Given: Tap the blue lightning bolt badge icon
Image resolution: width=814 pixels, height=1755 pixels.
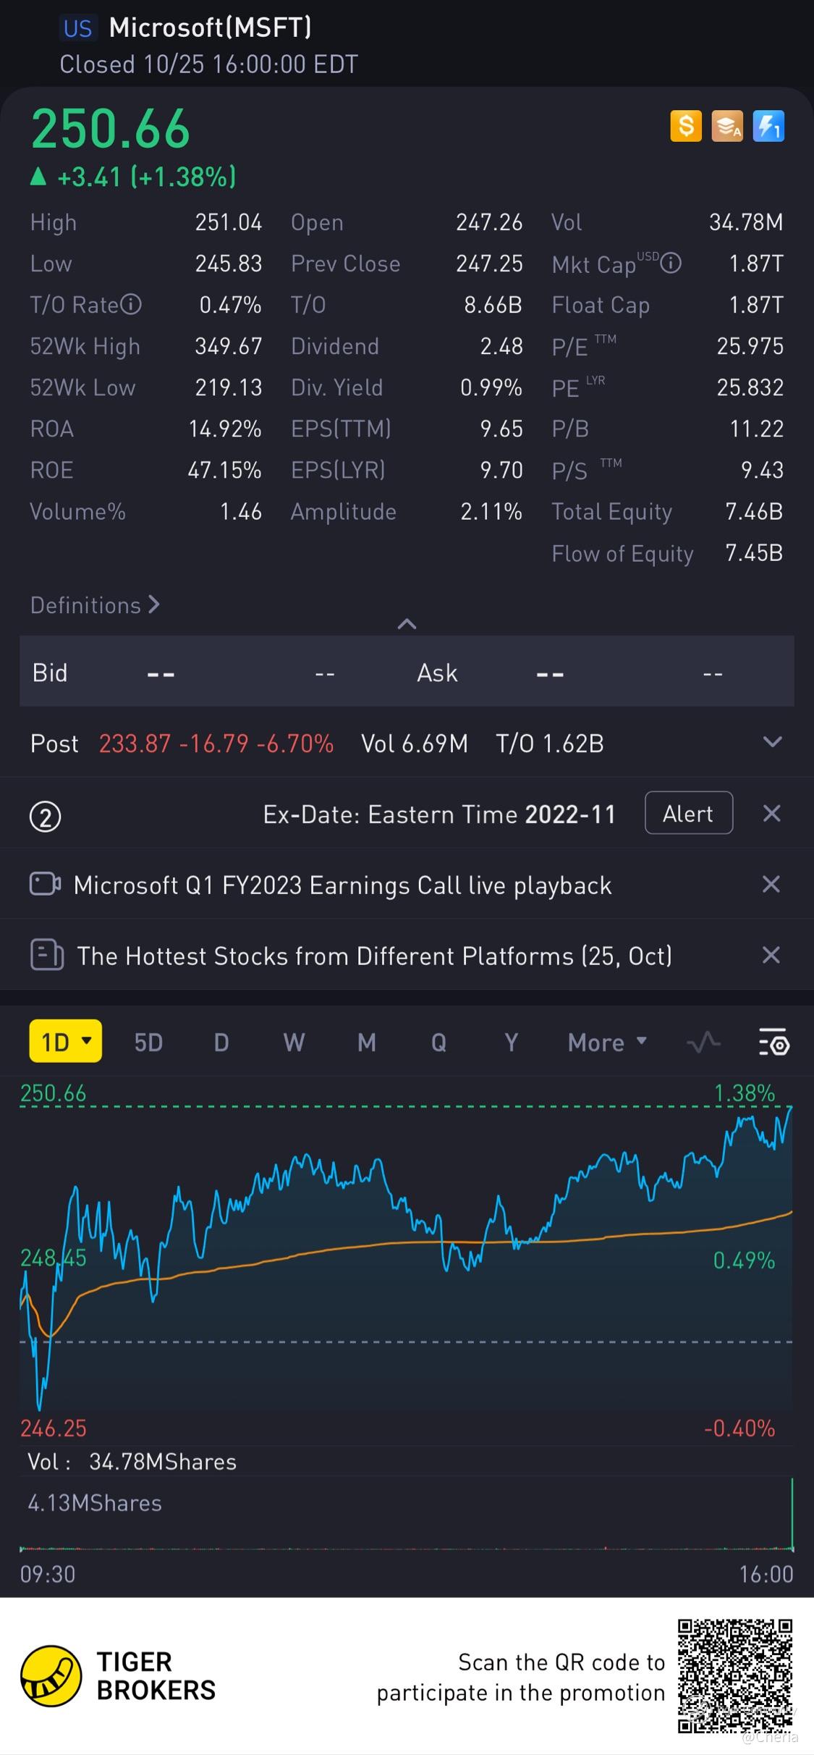Looking at the screenshot, I should coord(768,127).
